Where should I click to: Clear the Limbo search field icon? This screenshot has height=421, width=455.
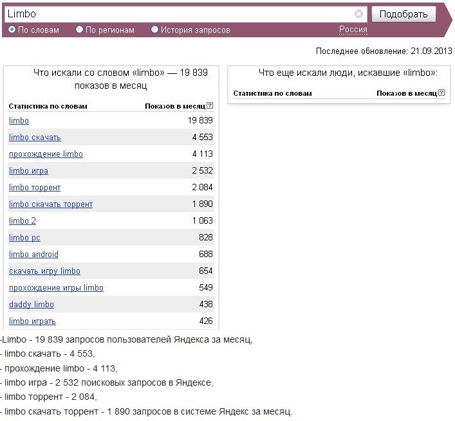tap(358, 13)
